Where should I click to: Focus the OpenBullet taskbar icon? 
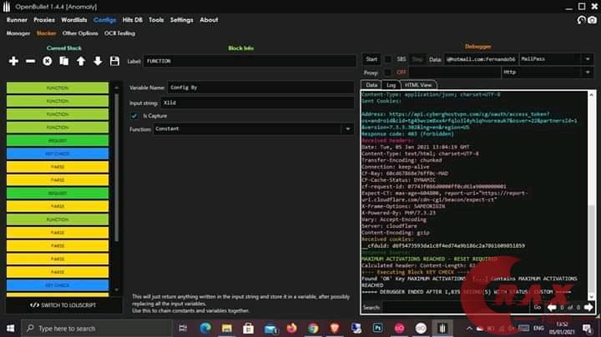(x=442, y=328)
